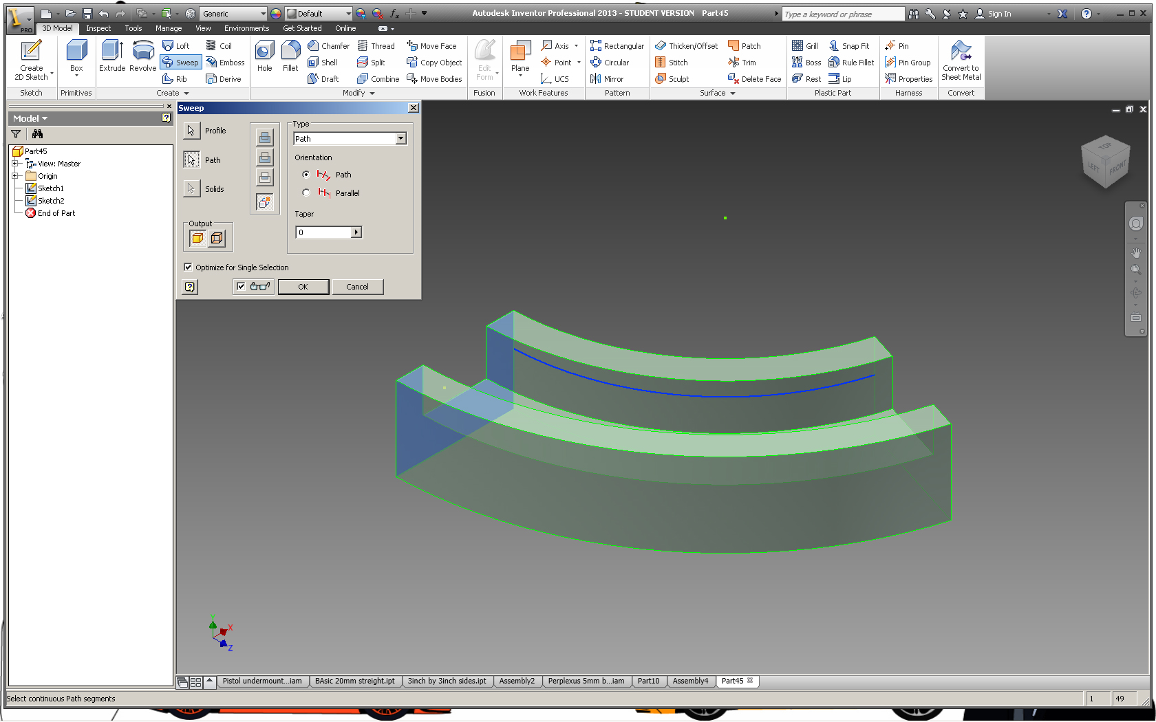Select the Grill plastic part tool
1156x722 pixels.
pos(805,46)
